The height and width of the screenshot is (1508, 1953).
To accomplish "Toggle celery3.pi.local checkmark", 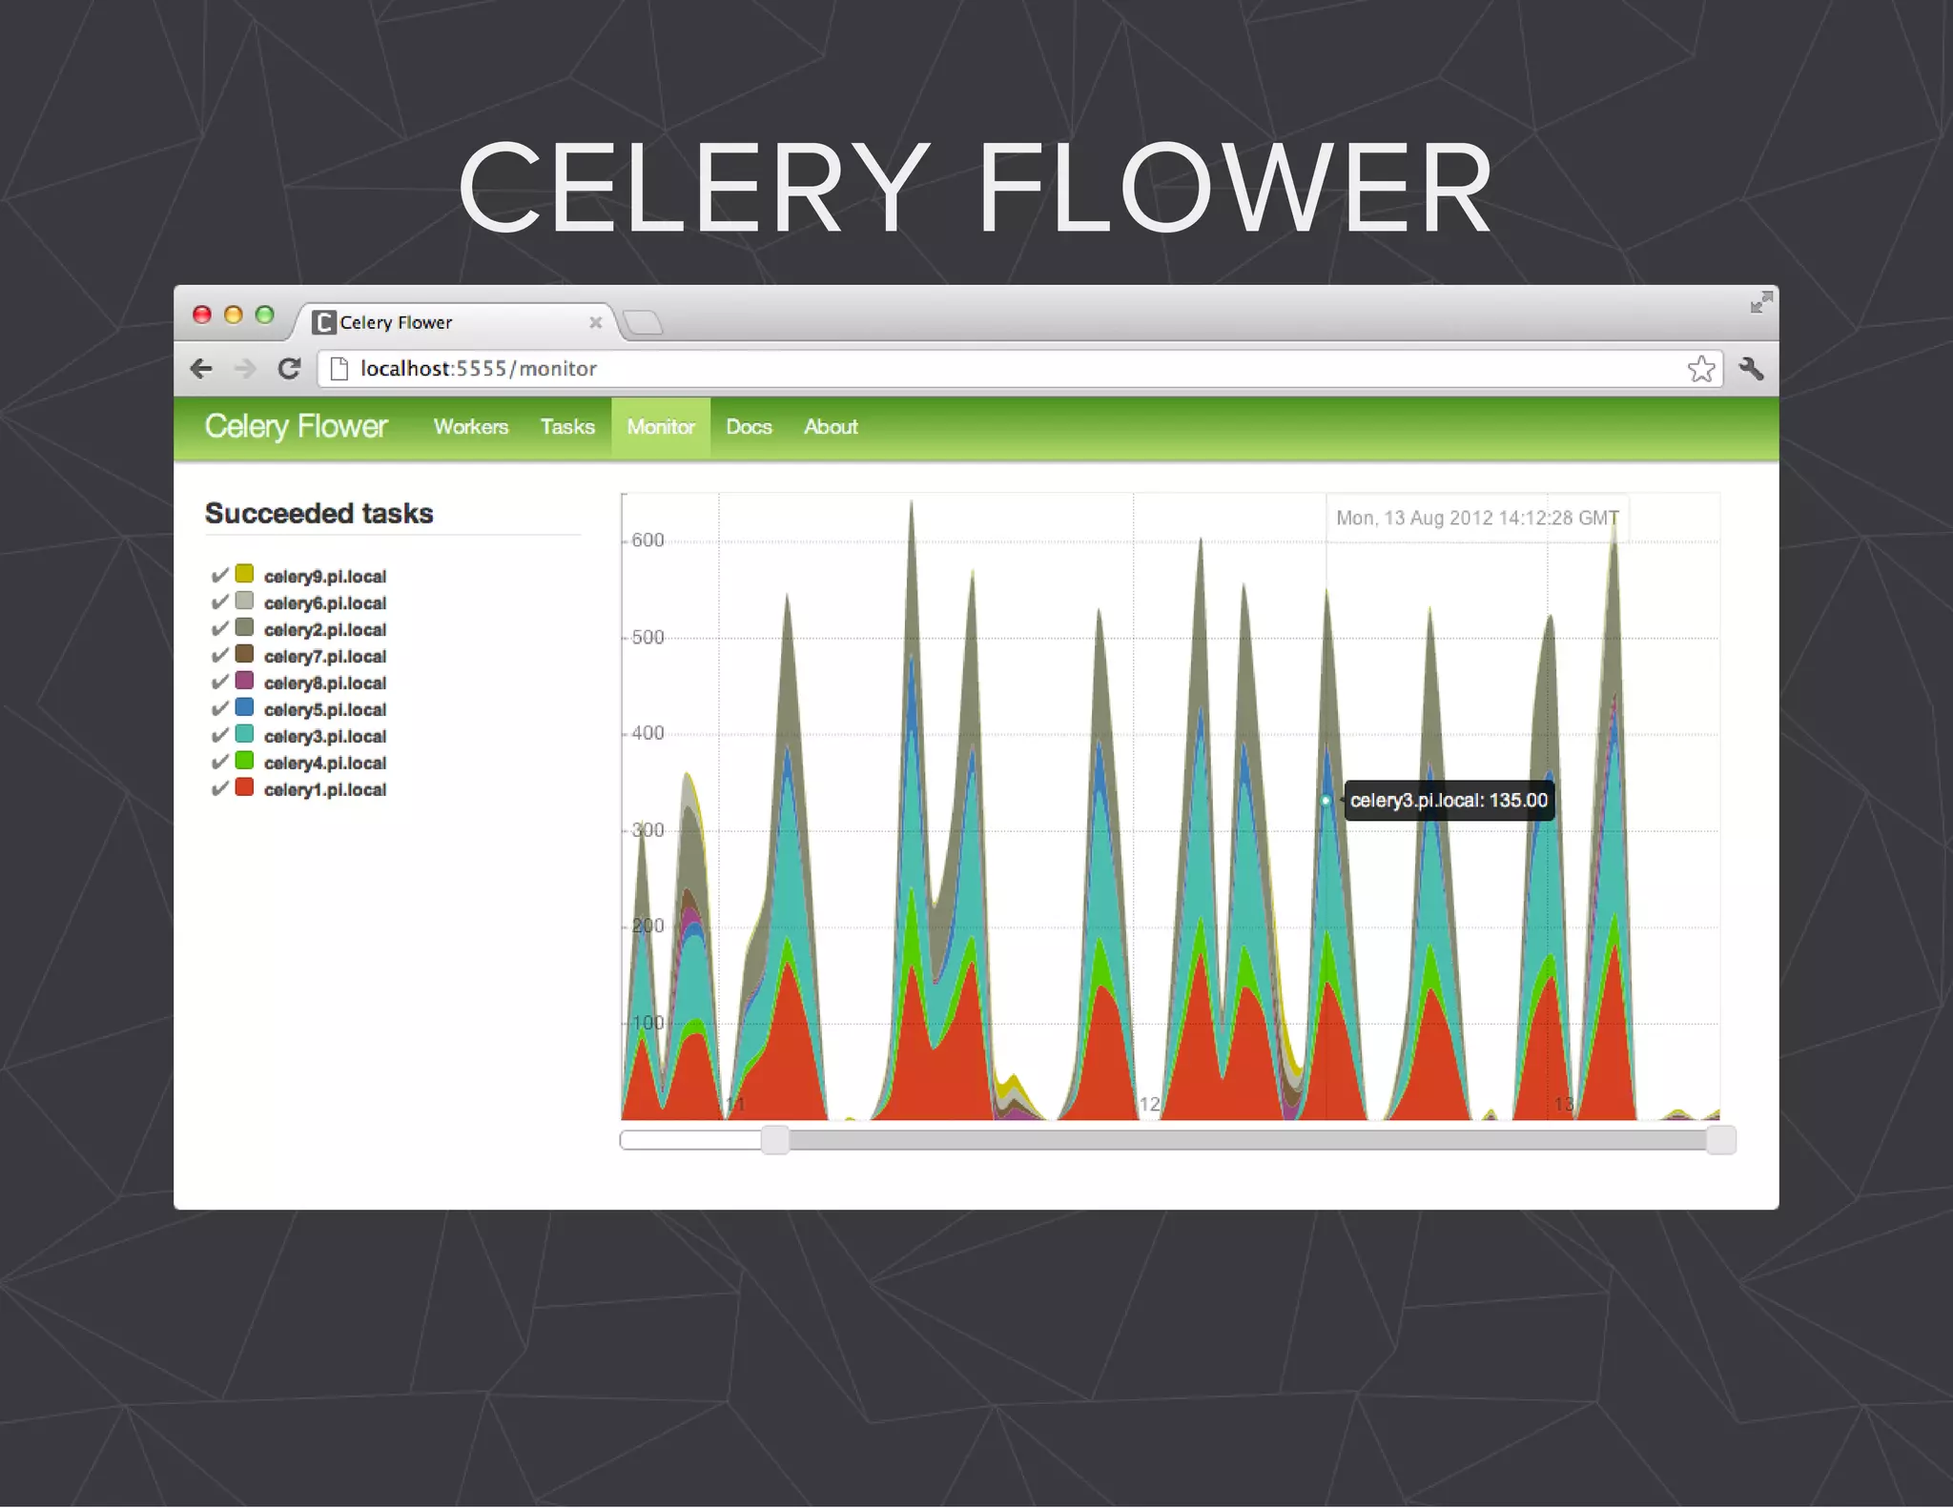I will point(219,735).
